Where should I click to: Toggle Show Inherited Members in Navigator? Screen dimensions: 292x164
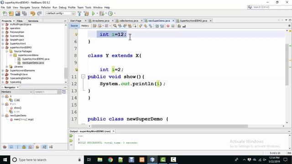5,147
